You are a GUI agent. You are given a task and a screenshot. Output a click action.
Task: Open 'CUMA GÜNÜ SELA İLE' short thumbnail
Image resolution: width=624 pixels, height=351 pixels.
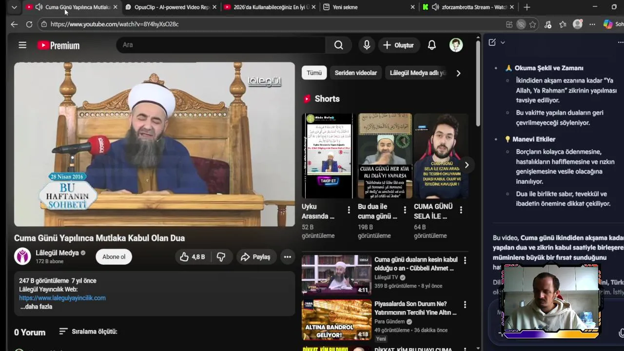tap(441, 156)
